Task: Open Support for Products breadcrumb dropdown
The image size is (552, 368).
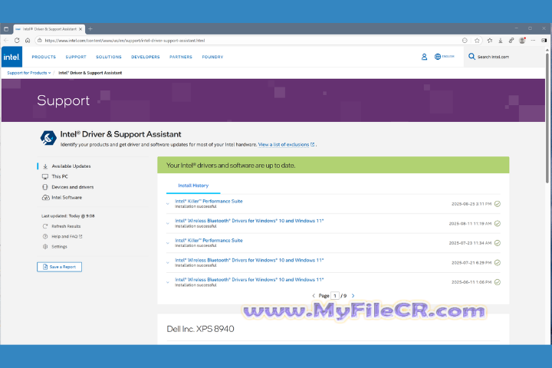Action: 29,73
